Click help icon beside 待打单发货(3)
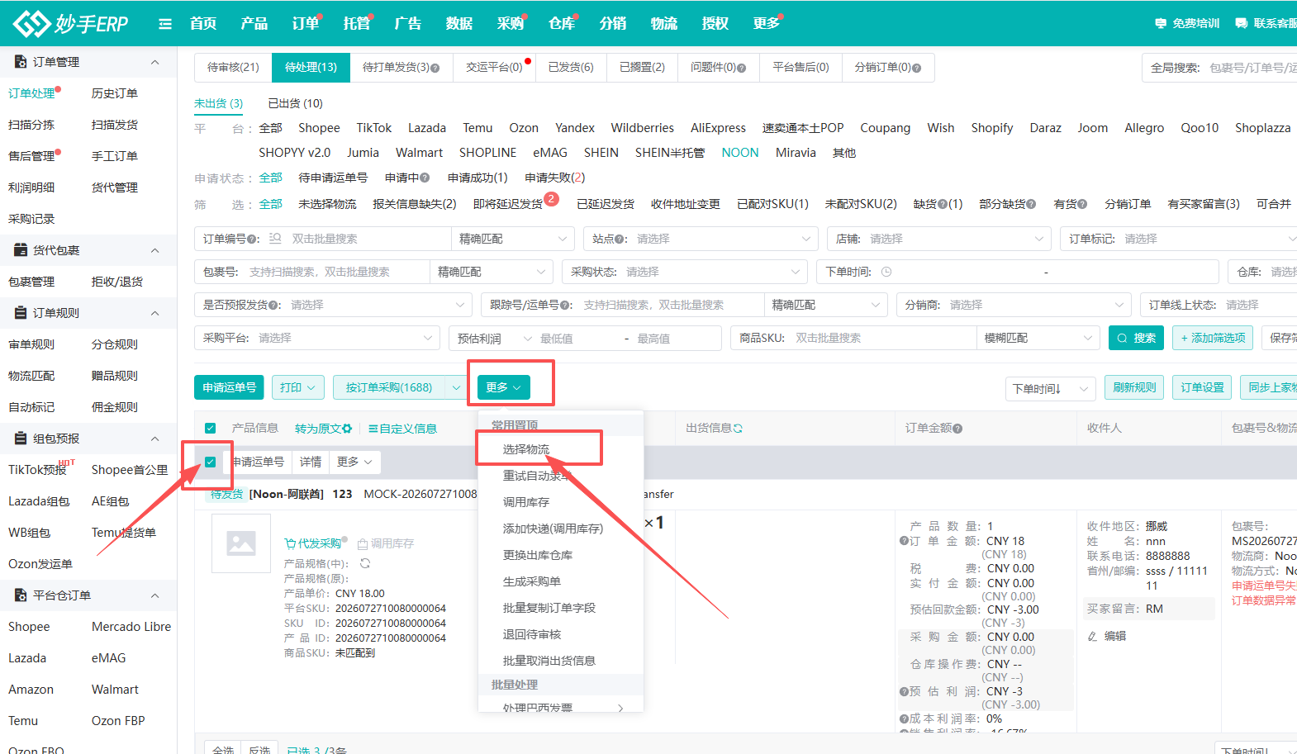Viewport: 1297px width, 754px height. 435,68
